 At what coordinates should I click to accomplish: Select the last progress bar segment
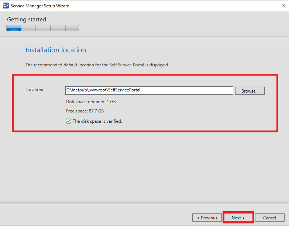point(73,28)
